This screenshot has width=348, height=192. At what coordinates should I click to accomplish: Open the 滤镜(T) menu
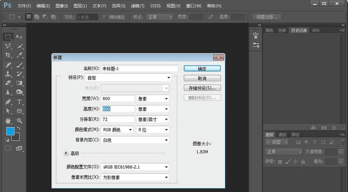(x=137, y=6)
